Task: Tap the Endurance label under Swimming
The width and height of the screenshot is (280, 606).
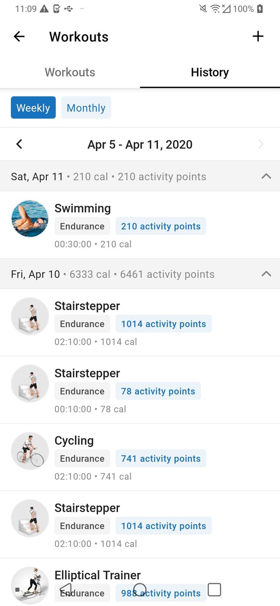Action: pos(82,226)
